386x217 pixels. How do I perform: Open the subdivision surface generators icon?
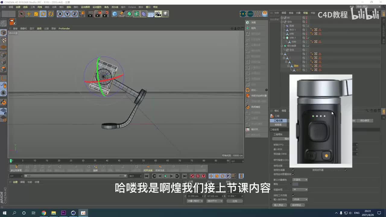(x=129, y=14)
